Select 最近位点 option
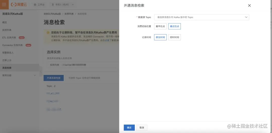Image resolution: width=272 pixels, height=133 pixels. (175, 26)
